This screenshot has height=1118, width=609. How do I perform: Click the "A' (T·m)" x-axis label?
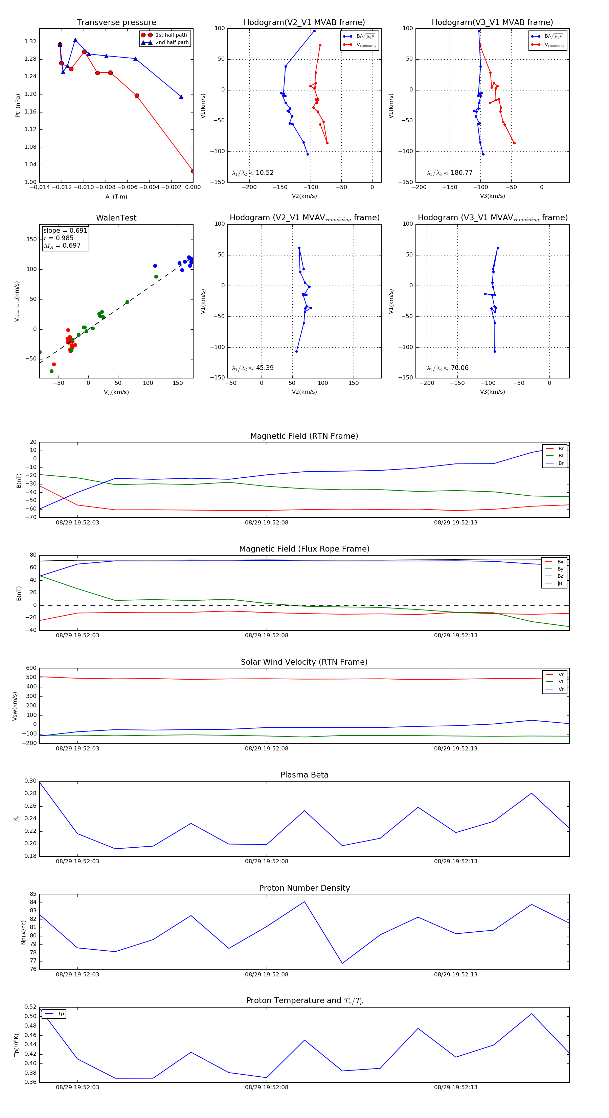pos(116,196)
